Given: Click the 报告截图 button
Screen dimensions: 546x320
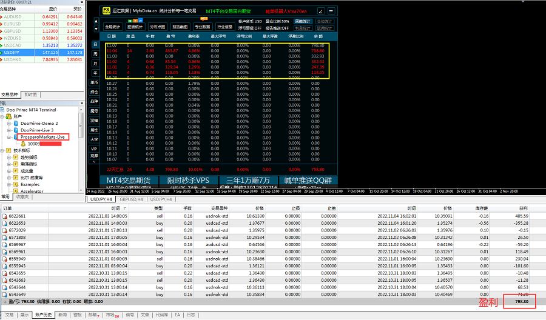Looking at the screenshot, I should 180,27.
